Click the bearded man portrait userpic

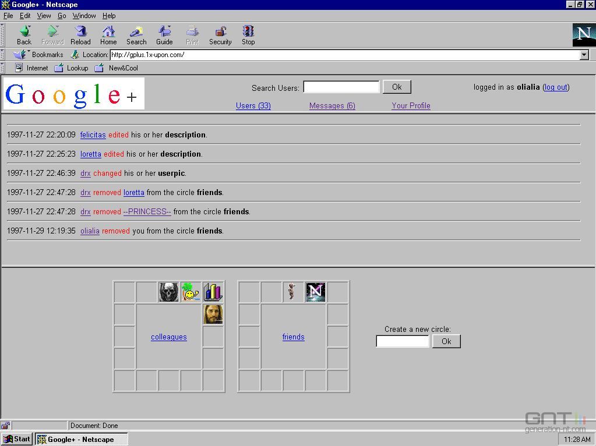(x=213, y=314)
